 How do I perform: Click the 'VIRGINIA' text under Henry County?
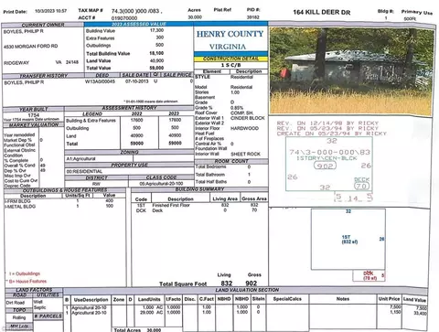[228, 47]
